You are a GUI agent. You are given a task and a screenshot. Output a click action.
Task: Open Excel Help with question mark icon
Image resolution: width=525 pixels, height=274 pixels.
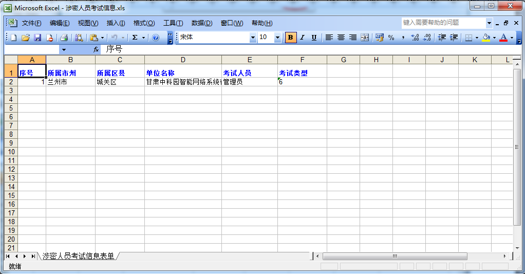point(156,38)
